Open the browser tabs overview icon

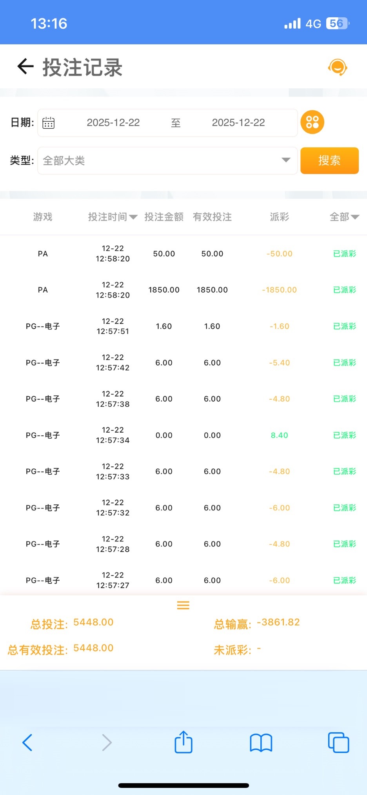[338, 742]
